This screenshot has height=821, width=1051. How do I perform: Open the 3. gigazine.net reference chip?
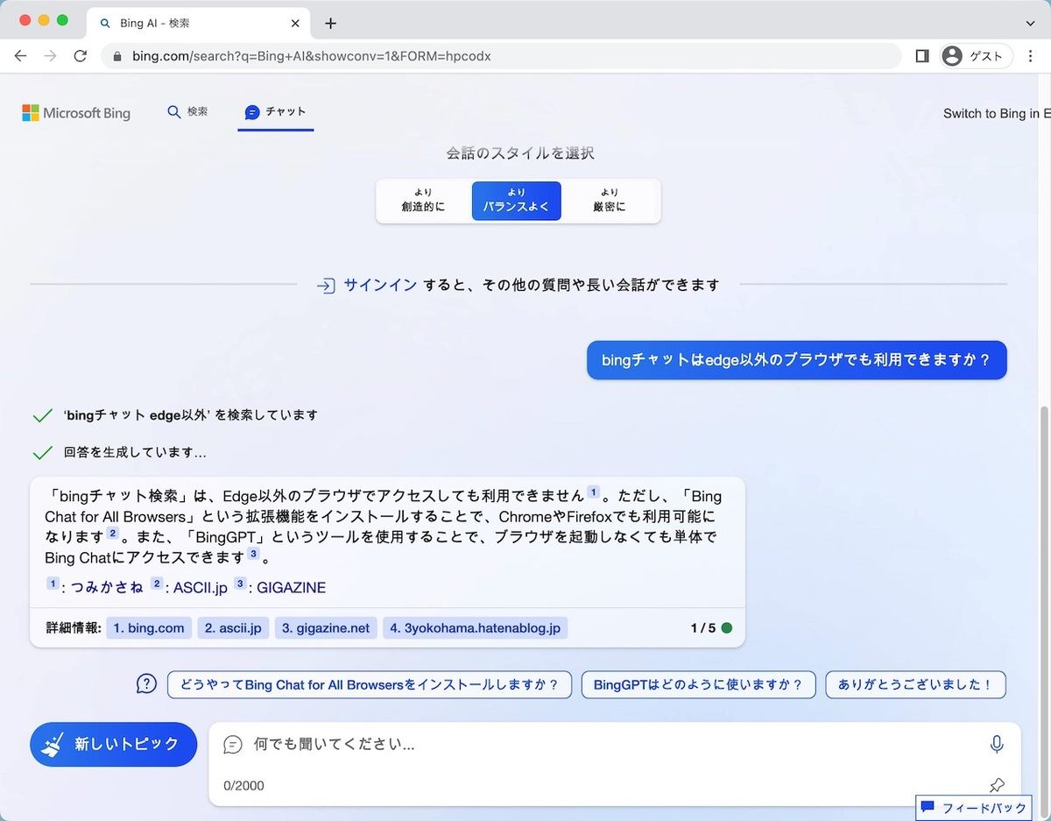tap(326, 628)
